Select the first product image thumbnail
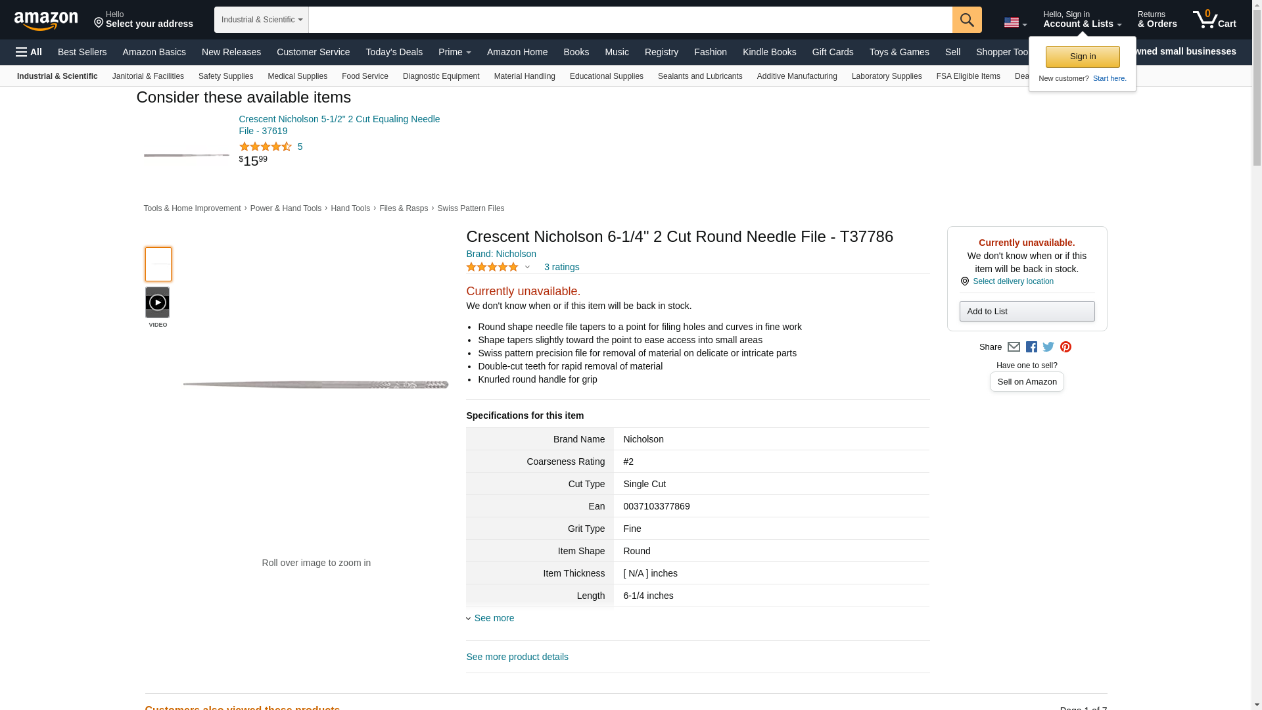This screenshot has width=1262, height=710. (158, 264)
